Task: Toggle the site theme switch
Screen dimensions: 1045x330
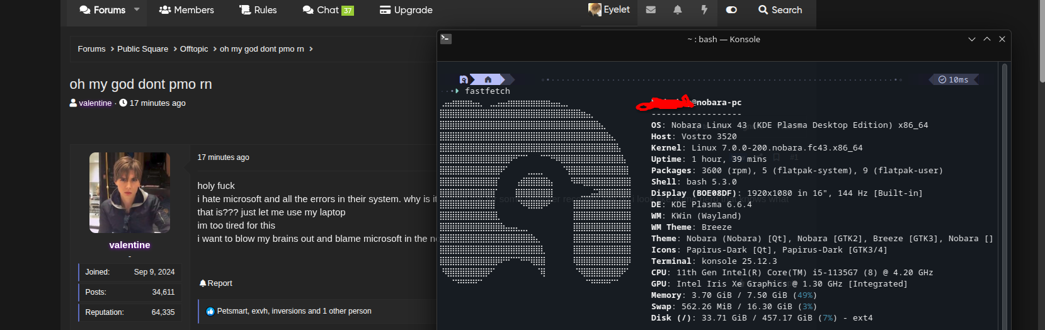Action: tap(731, 10)
